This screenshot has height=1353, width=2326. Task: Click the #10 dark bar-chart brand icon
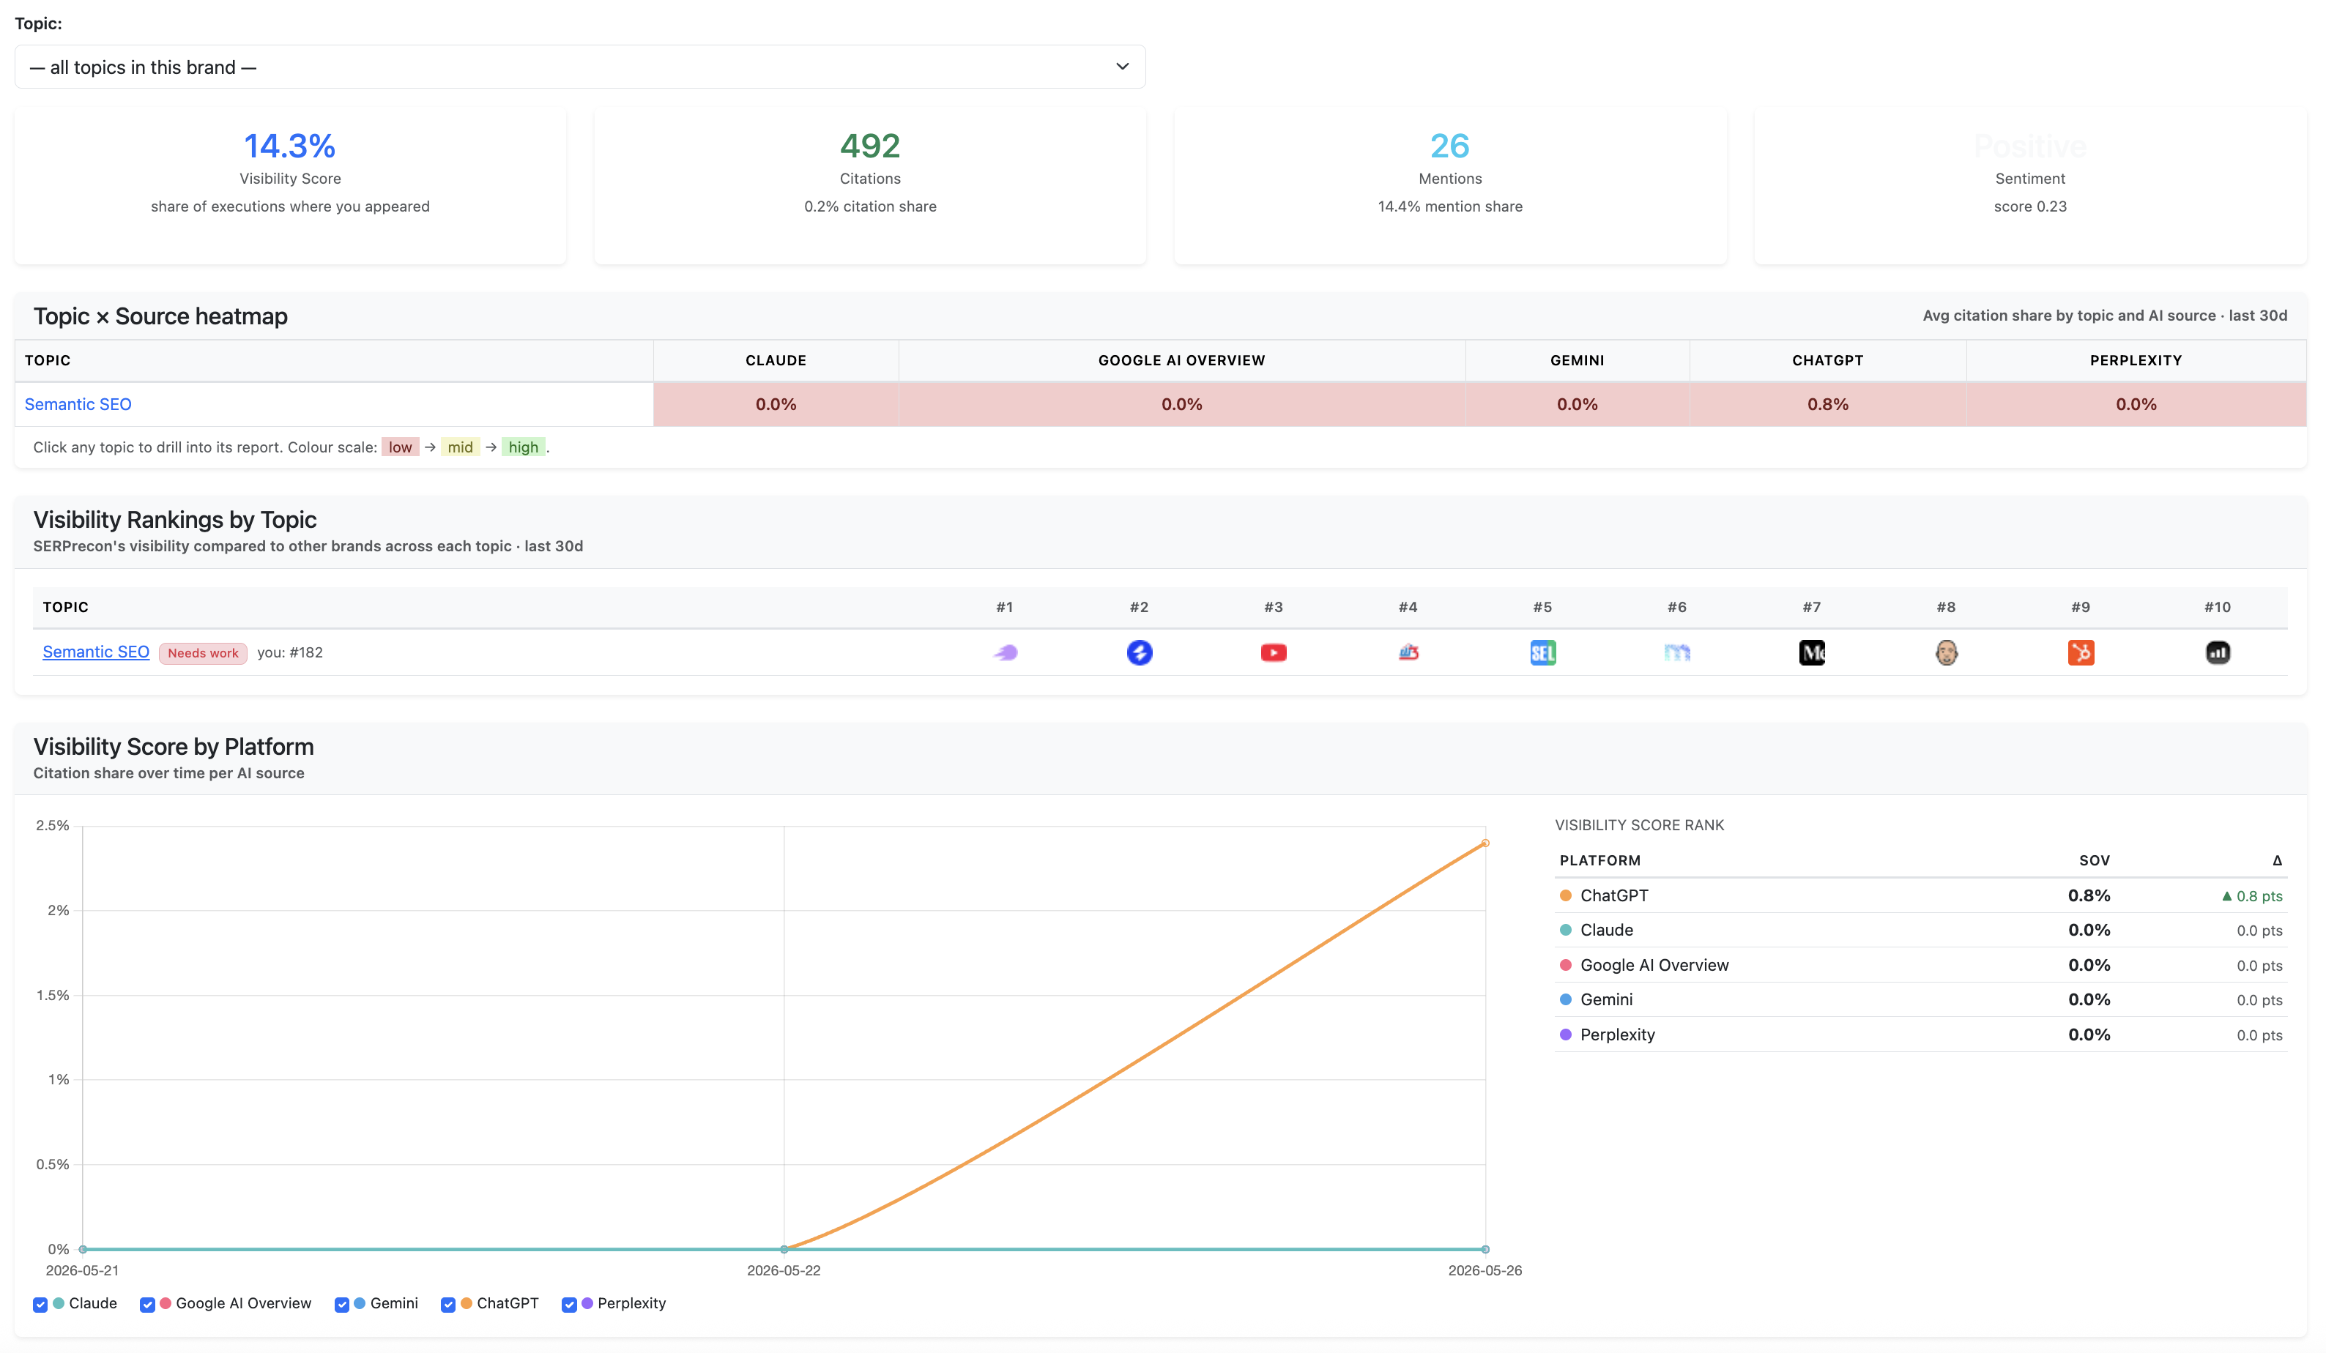click(x=2217, y=652)
